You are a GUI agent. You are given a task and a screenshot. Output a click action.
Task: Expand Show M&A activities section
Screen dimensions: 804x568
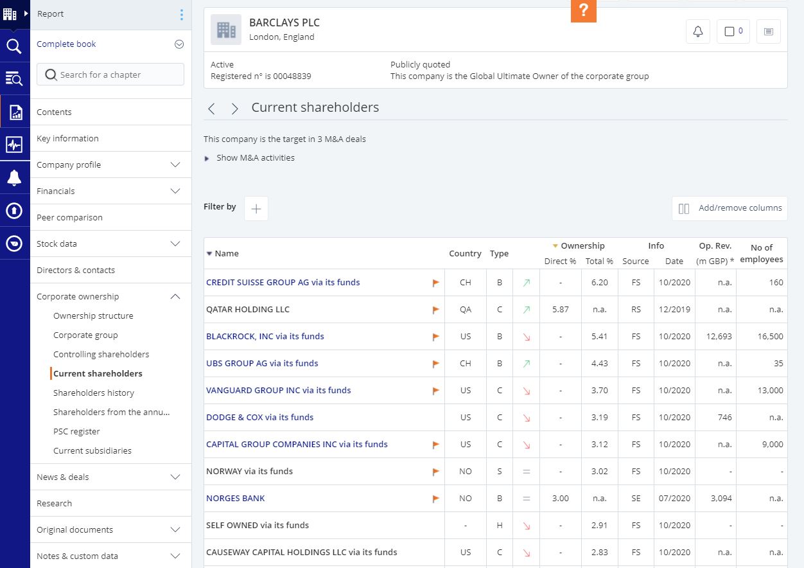tap(255, 158)
